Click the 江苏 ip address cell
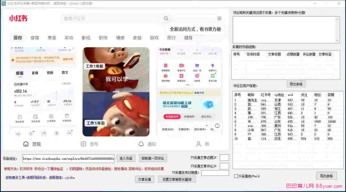 [x=277, y=135]
